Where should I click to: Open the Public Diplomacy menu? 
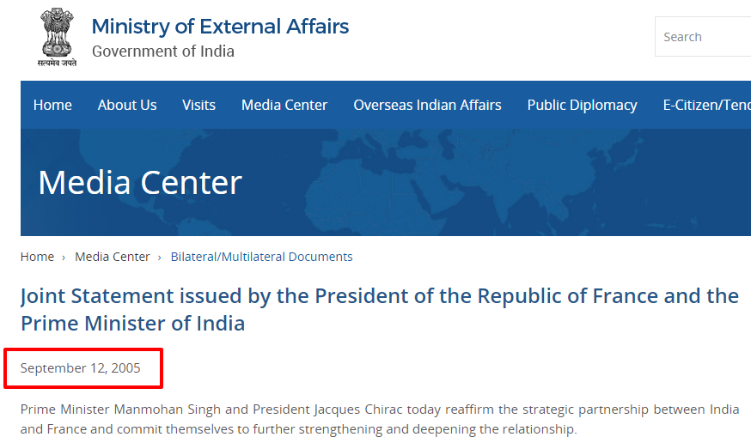(582, 105)
